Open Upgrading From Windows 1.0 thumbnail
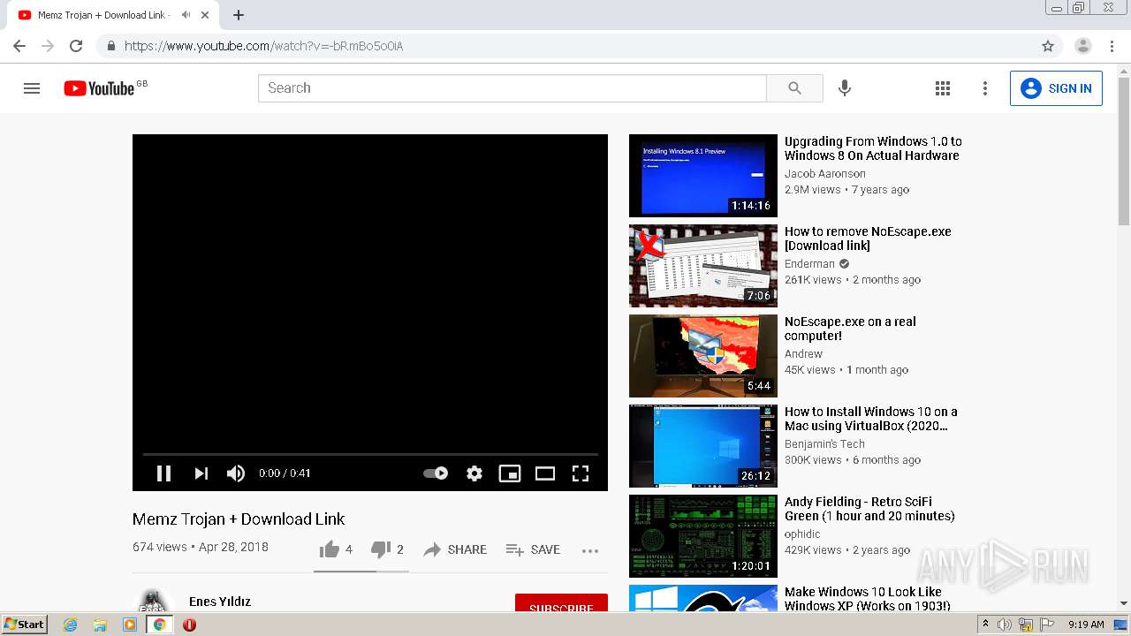Viewport: 1131px width, 636px height. [703, 176]
